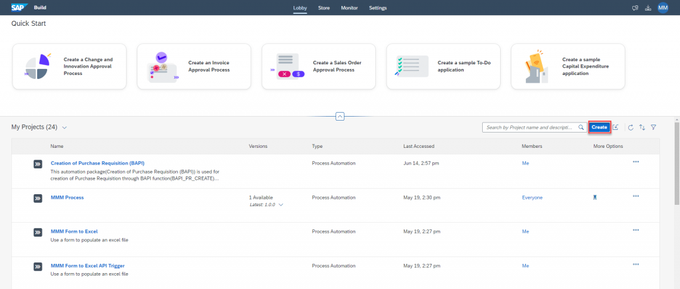680x289 pixels.
Task: Expand the Latest: 1.0.0 version dropdown
Action: coord(281,205)
